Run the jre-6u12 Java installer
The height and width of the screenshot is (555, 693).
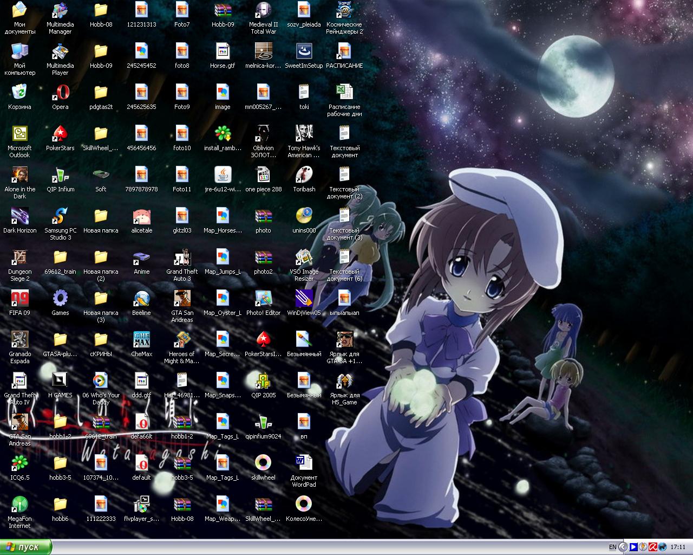click(223, 175)
